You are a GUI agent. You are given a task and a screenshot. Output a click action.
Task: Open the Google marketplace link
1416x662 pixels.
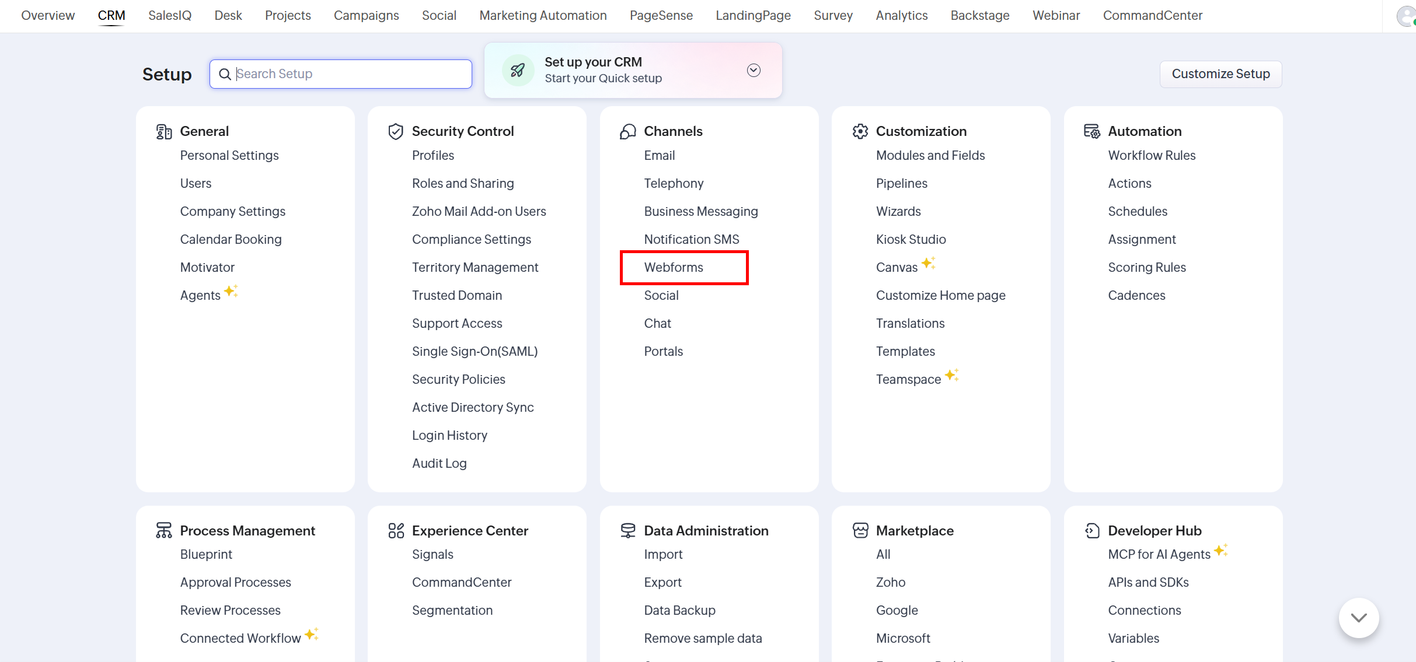click(x=897, y=610)
